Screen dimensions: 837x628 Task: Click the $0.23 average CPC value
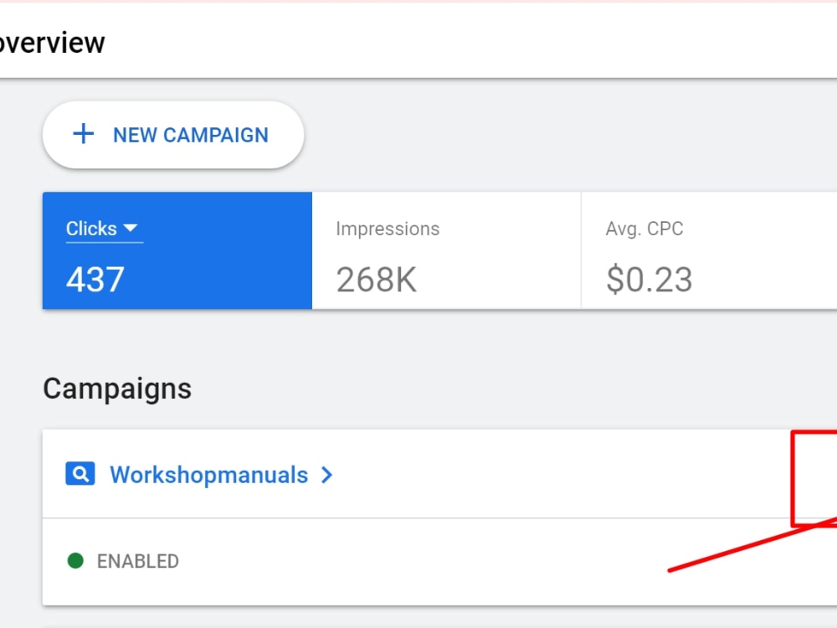650,280
